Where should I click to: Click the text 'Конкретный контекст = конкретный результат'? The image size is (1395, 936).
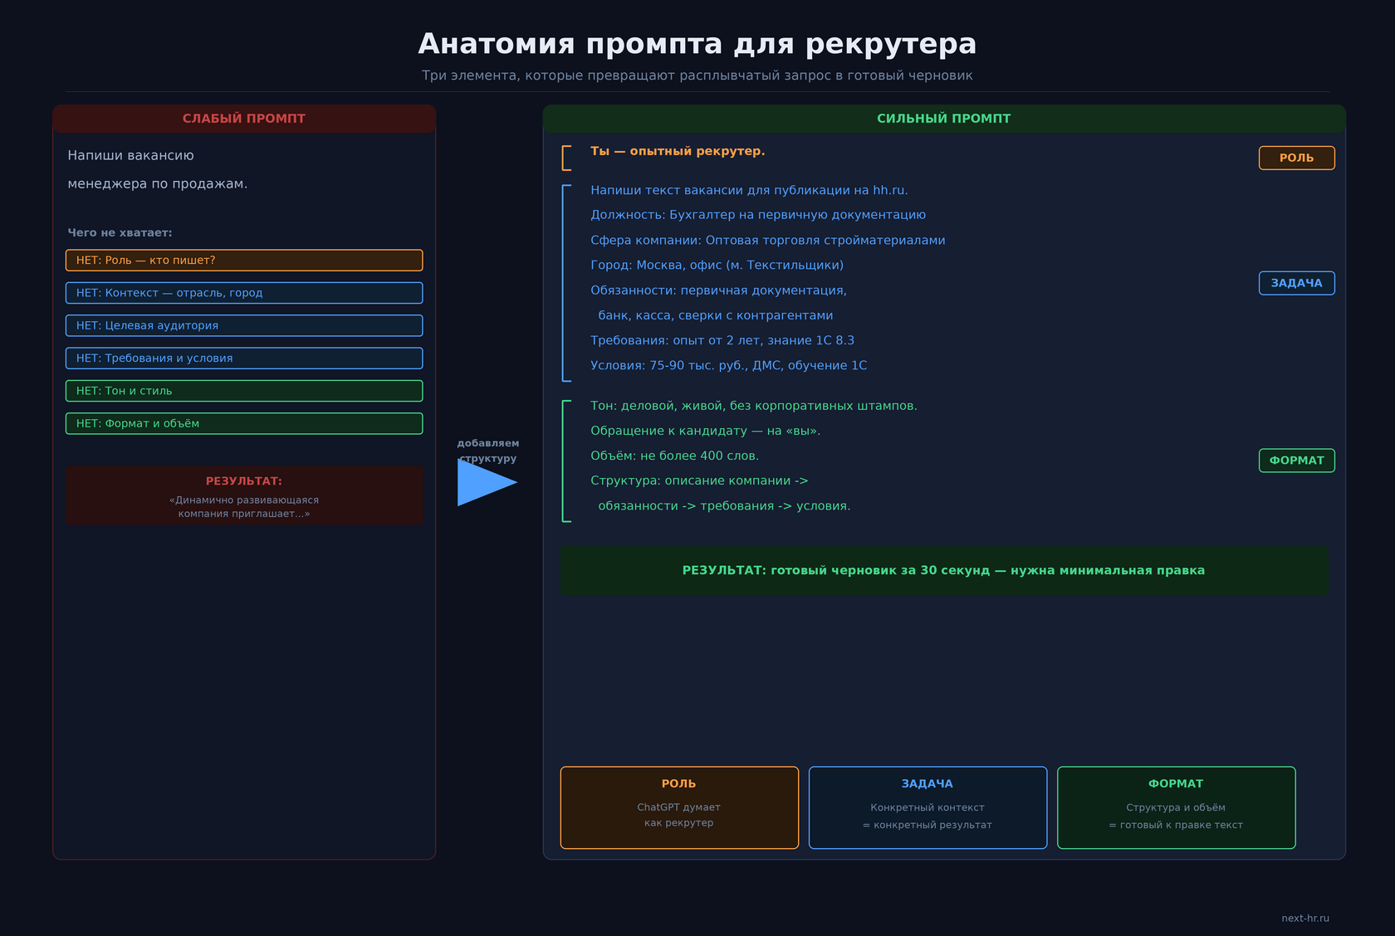pos(928,816)
